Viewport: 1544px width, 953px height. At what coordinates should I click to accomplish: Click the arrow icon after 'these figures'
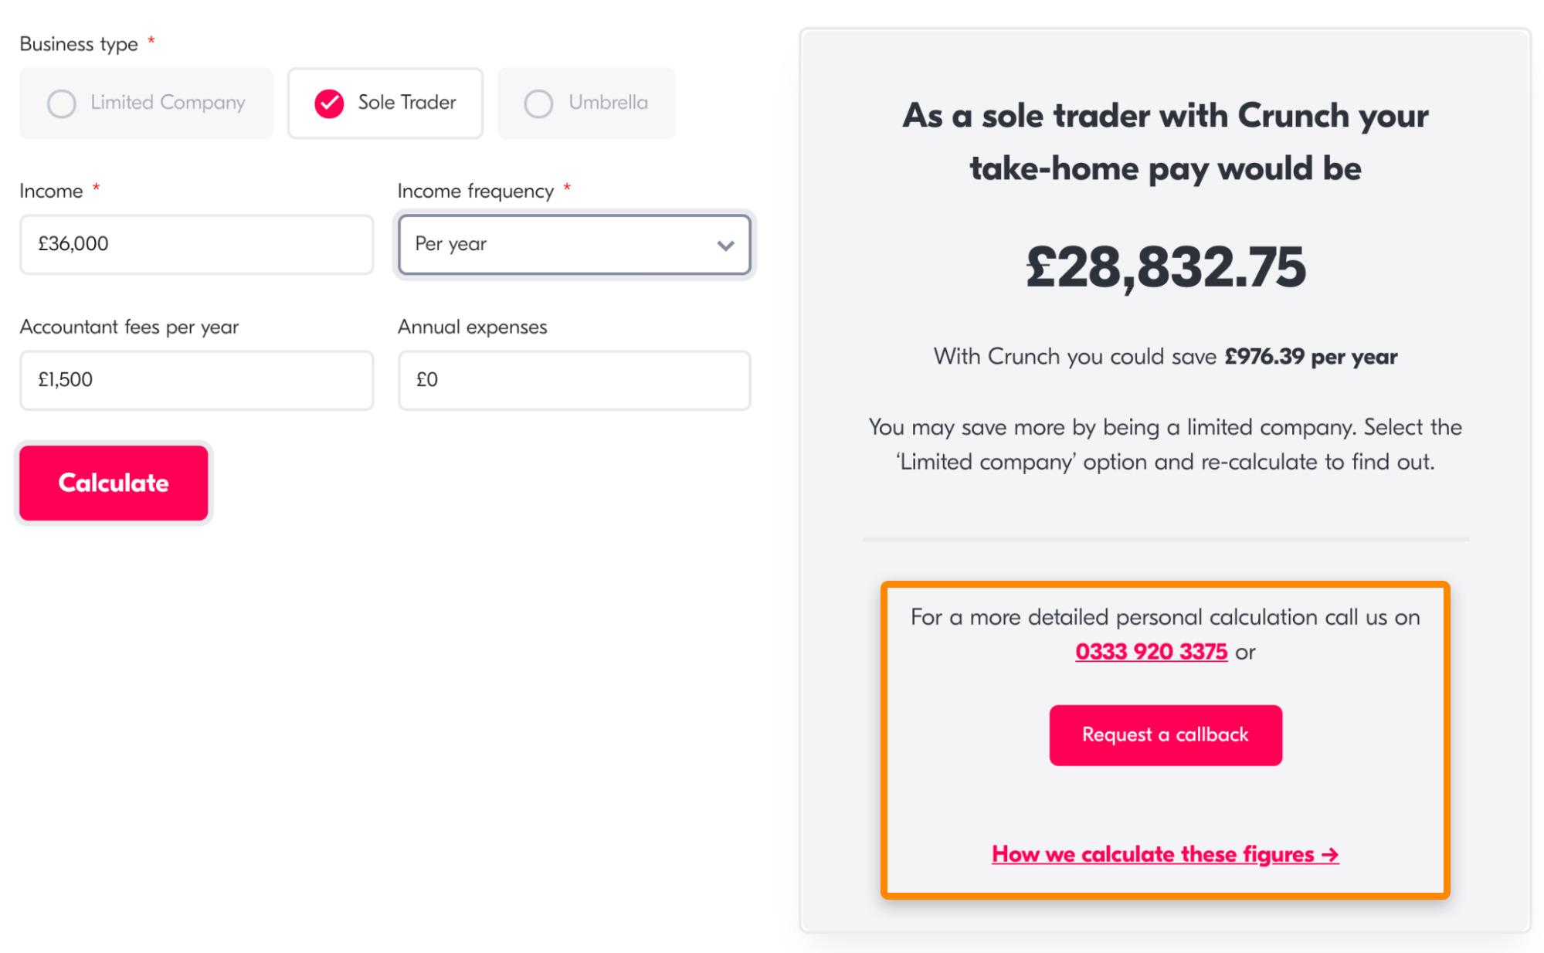[x=1330, y=855]
